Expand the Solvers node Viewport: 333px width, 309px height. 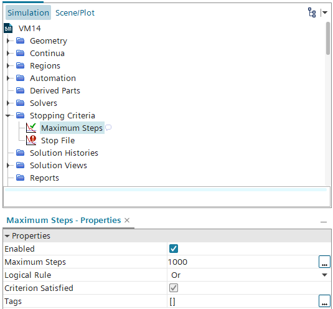[x=8, y=103]
